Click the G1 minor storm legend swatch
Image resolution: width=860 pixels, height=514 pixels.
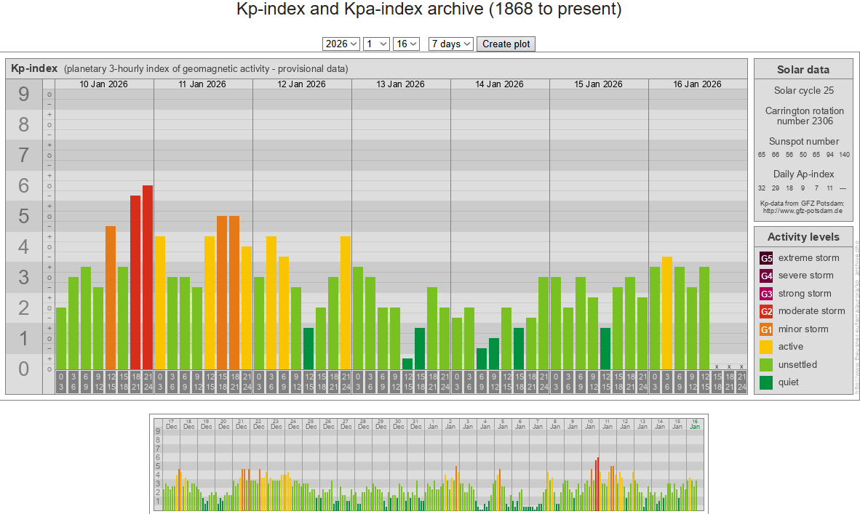point(766,329)
